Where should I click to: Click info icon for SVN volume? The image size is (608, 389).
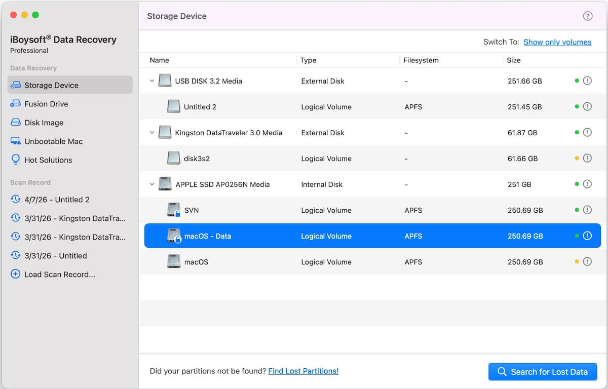click(x=587, y=210)
